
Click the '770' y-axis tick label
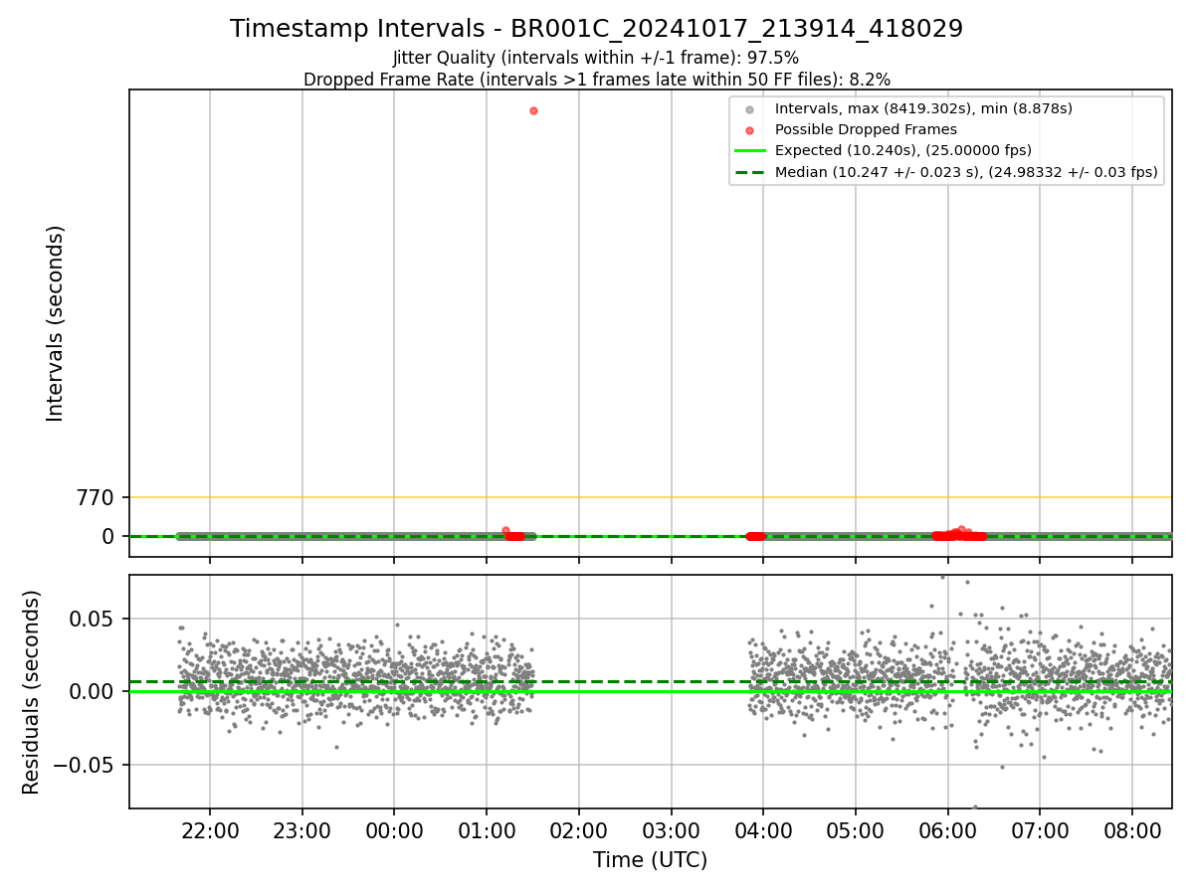coord(97,497)
